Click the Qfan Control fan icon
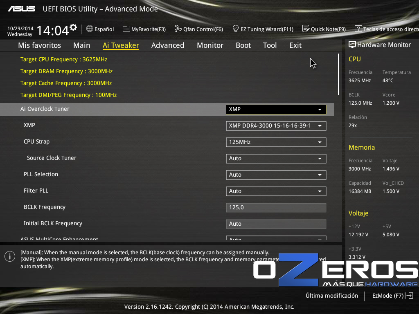Viewport: 419px width, 314px height. [178, 29]
